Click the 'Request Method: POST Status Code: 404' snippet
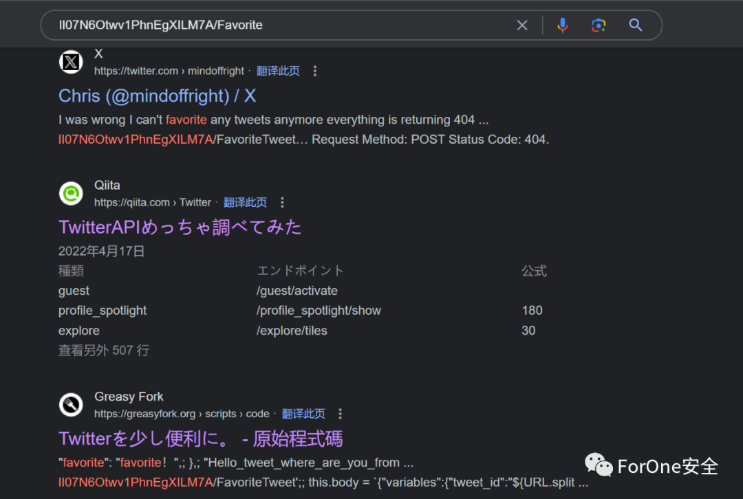743x499 pixels. click(430, 140)
